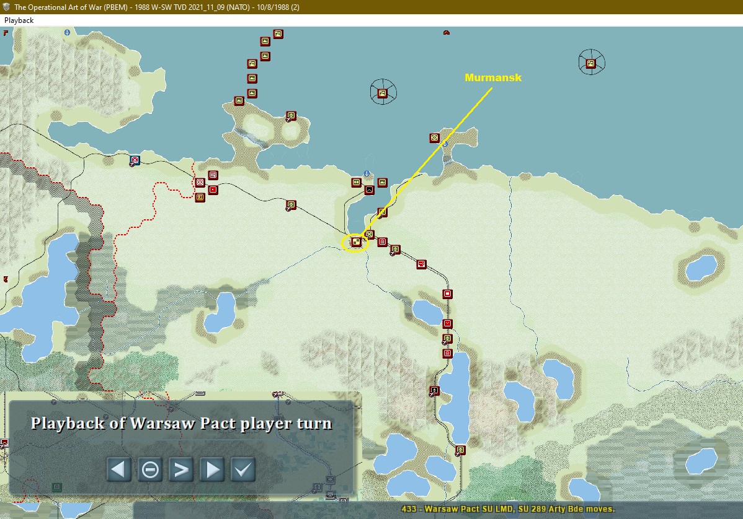The height and width of the screenshot is (519, 743).
Task: Select the yellow-symbol counter at the border cluster bottom
Action: [x=200, y=197]
